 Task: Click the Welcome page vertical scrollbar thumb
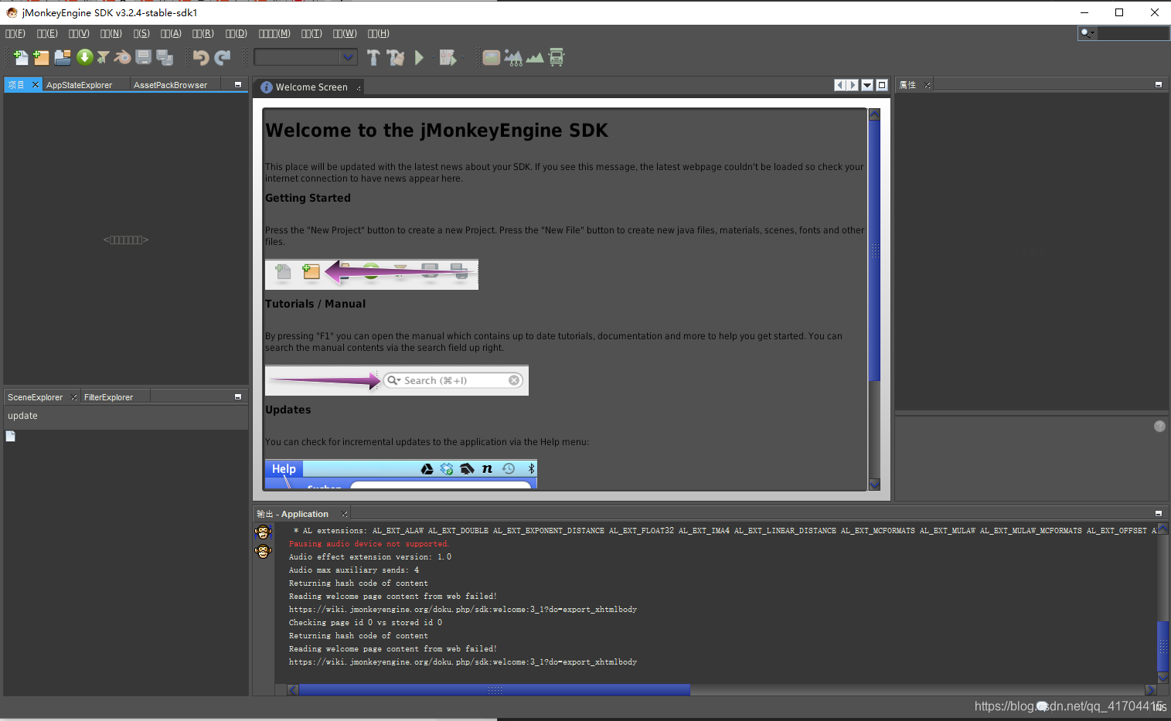pos(874,251)
